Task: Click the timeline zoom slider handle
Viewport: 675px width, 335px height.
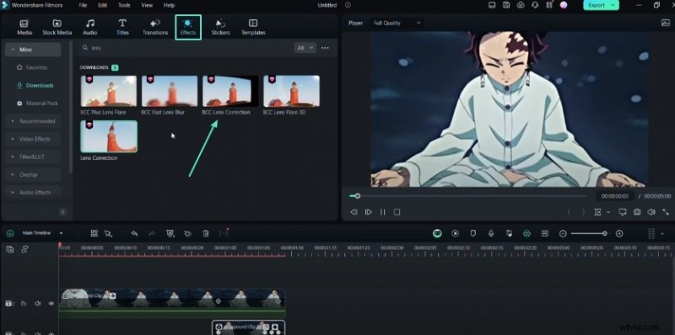Action: click(605, 234)
